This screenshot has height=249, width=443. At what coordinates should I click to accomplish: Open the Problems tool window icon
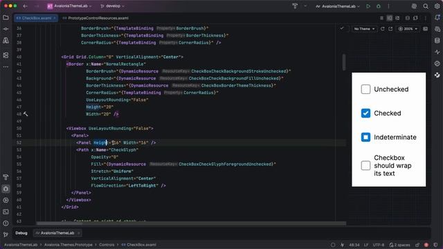coord(6,223)
